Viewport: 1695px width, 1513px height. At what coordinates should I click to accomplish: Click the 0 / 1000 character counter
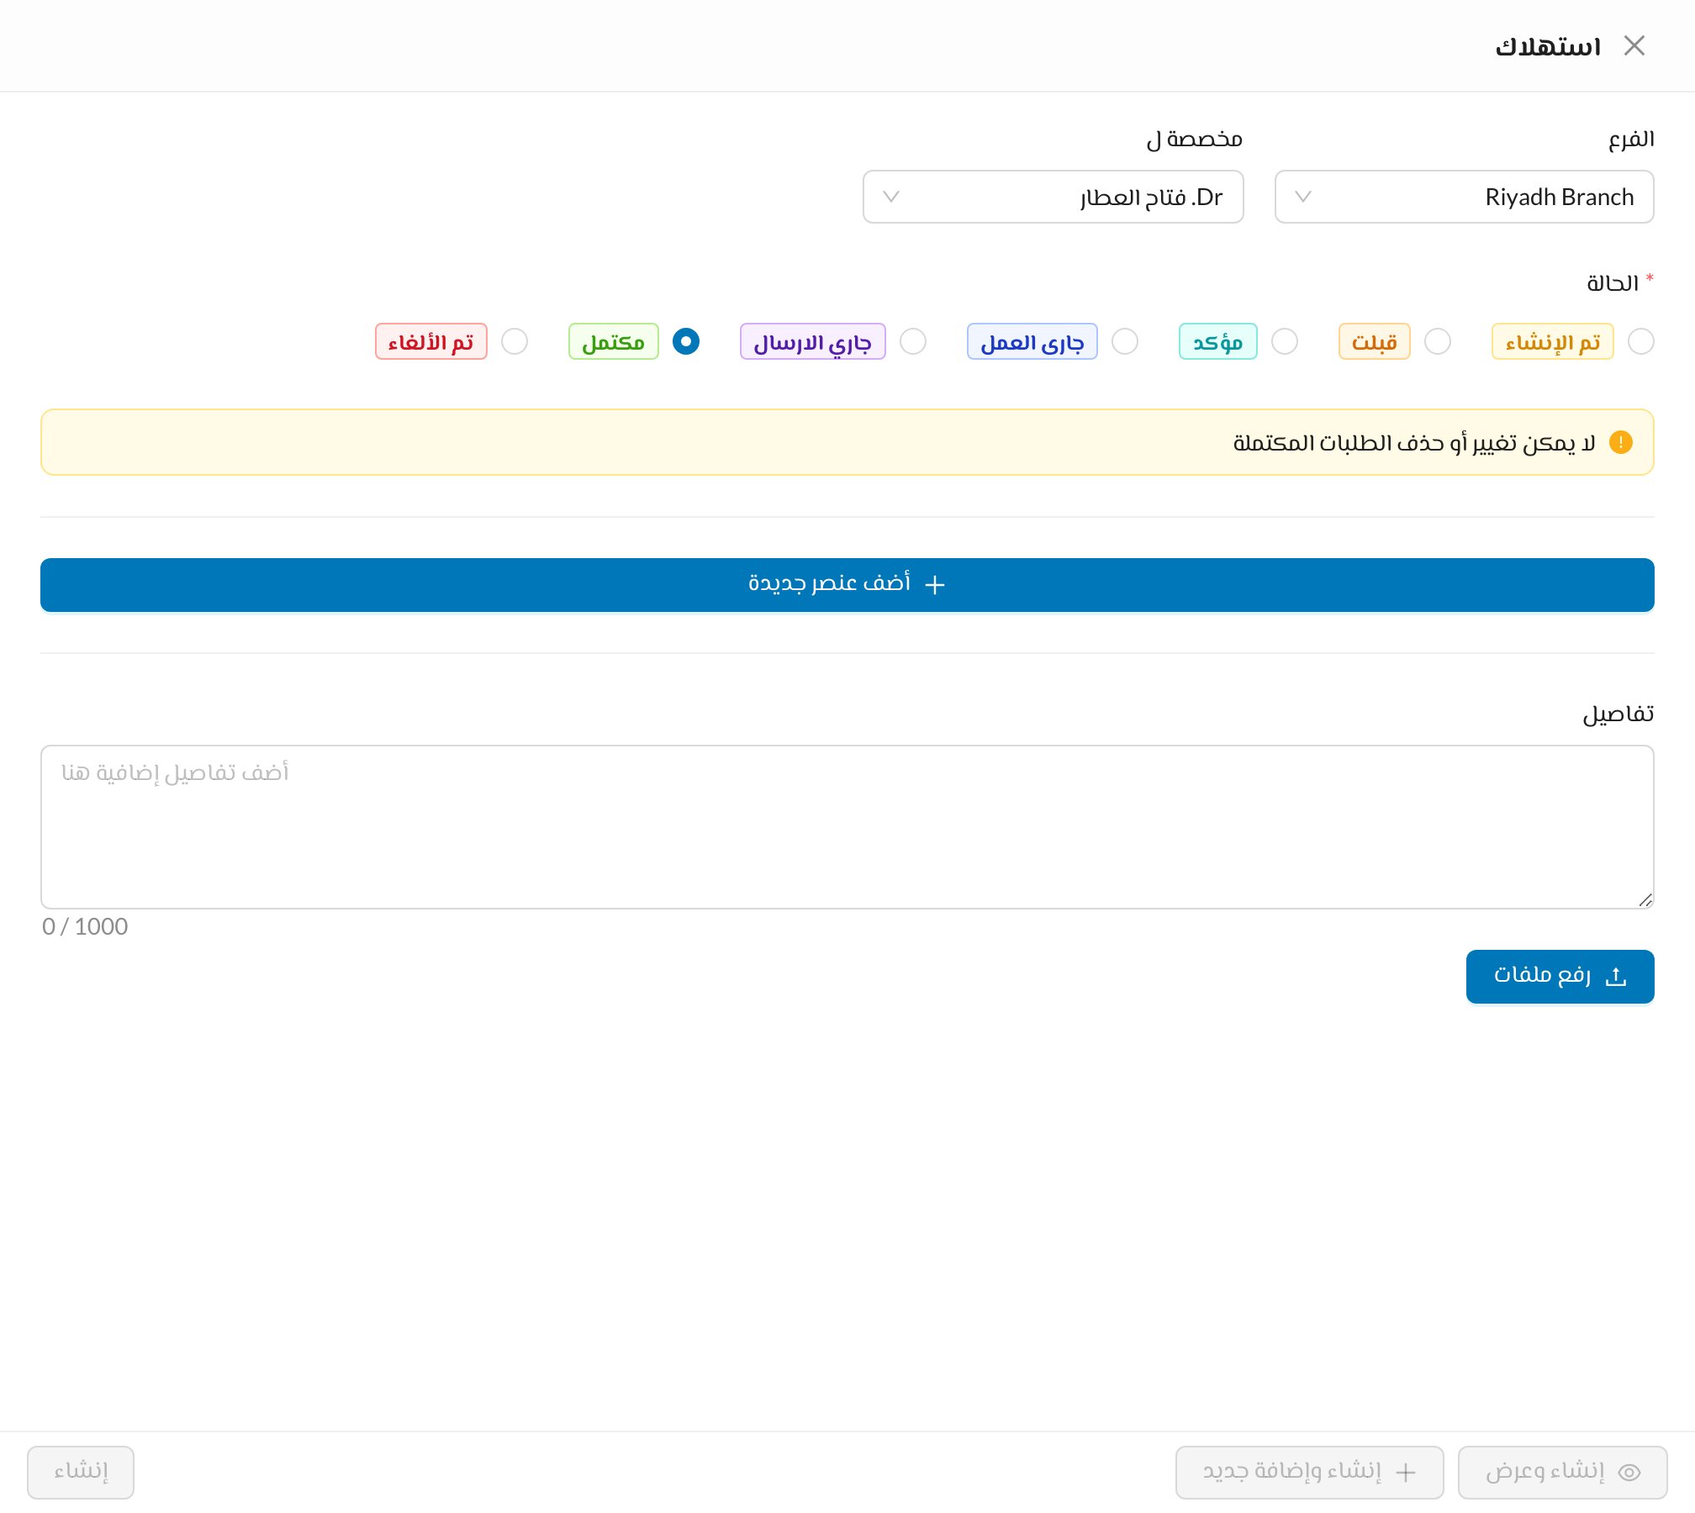85,926
